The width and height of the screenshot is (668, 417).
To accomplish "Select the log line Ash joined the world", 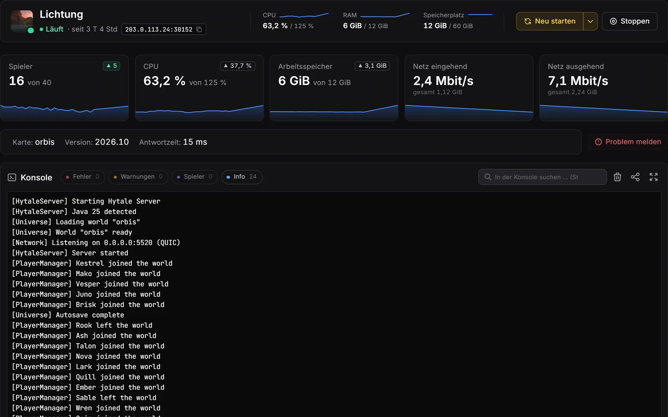I will [x=84, y=336].
